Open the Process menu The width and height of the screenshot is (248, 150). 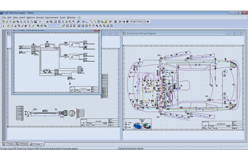[x=40, y=18]
